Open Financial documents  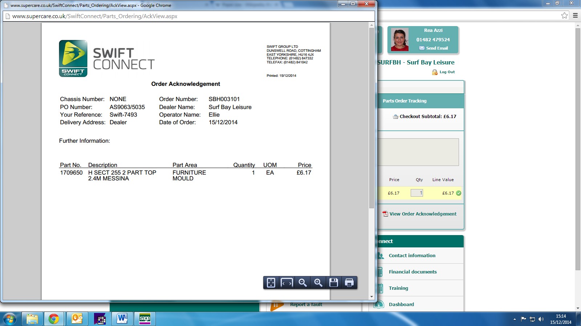(413, 272)
